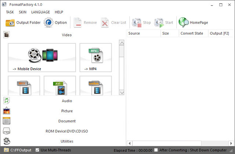
Task: Click the Stop conversion button
Action: tap(141, 23)
